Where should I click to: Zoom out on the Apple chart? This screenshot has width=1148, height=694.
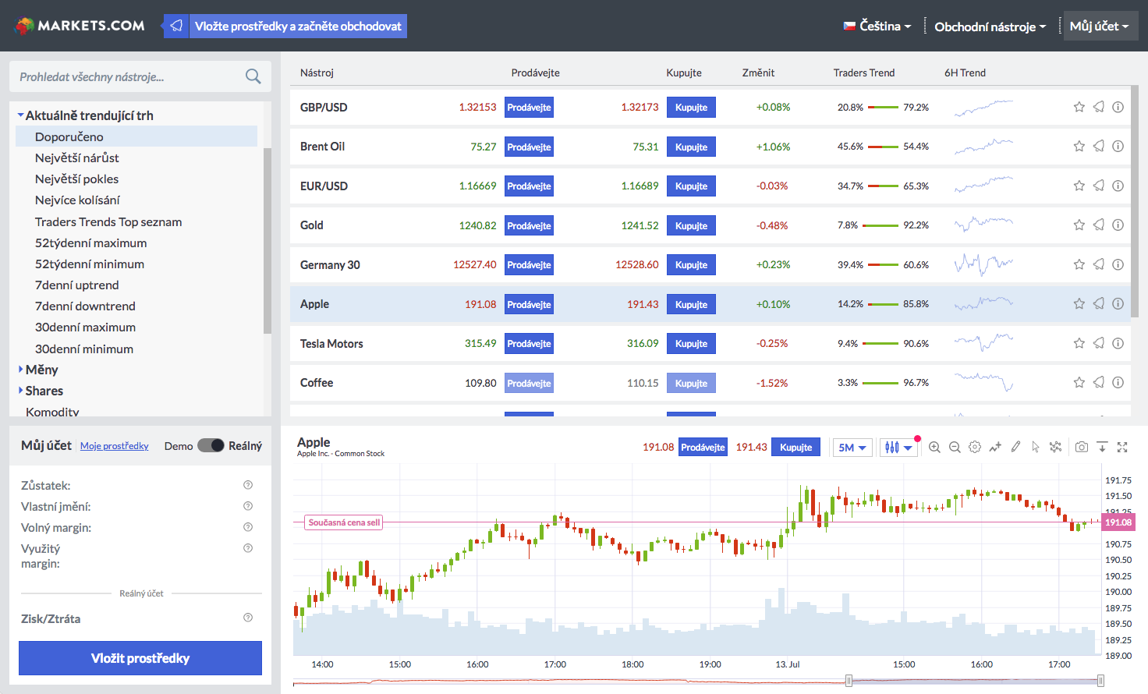click(955, 447)
